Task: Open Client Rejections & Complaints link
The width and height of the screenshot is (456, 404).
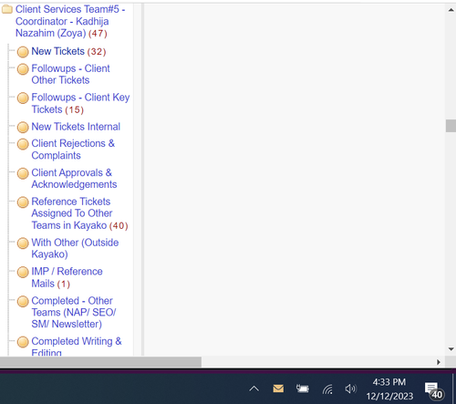Action: [73, 150]
